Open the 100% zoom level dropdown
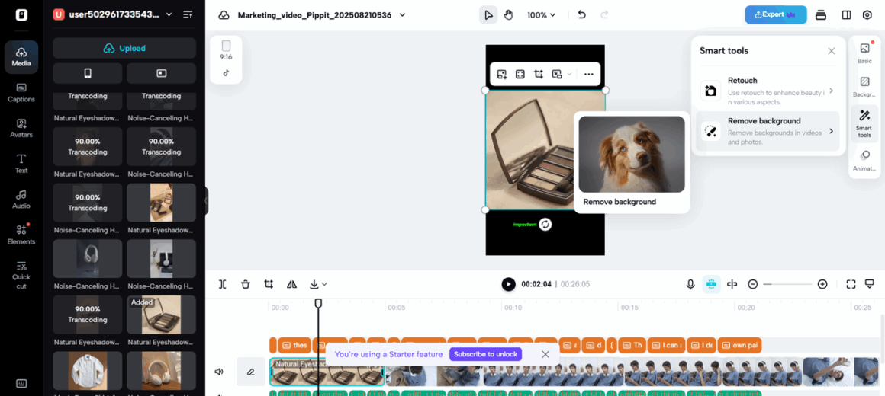885x396 pixels. click(x=542, y=15)
